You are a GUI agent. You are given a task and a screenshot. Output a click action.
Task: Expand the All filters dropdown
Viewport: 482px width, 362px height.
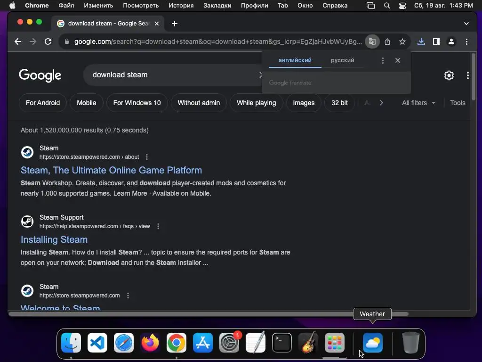[x=418, y=103]
